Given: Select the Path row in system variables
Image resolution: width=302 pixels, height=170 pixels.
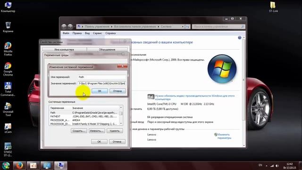Looking at the screenshot, I should 84,113.
